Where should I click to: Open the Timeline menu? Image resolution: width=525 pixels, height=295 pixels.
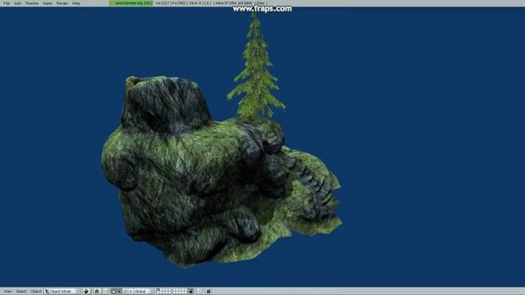(32, 3)
